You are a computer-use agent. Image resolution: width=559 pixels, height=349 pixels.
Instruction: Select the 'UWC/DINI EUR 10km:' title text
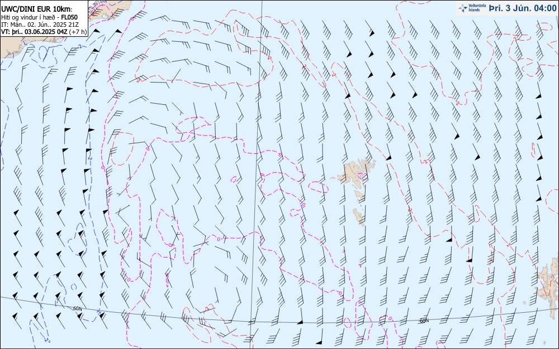coord(37,9)
